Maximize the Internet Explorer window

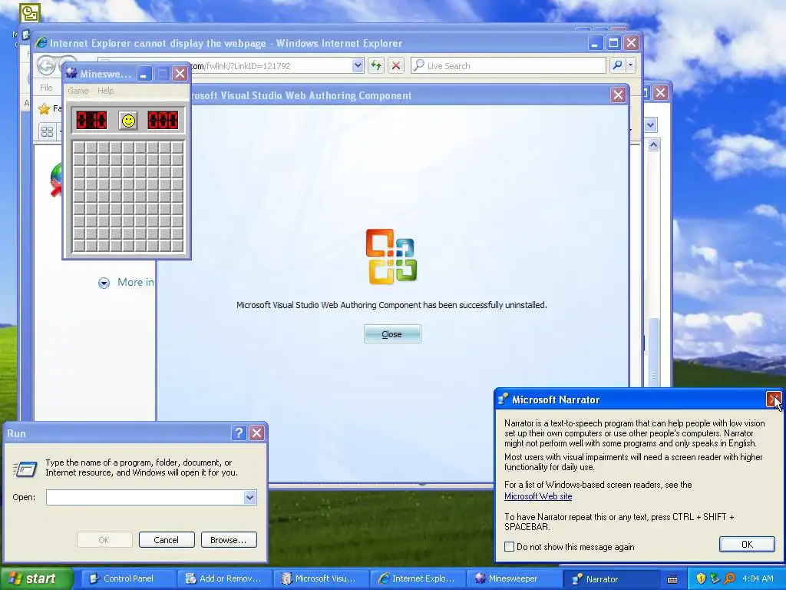coord(613,43)
